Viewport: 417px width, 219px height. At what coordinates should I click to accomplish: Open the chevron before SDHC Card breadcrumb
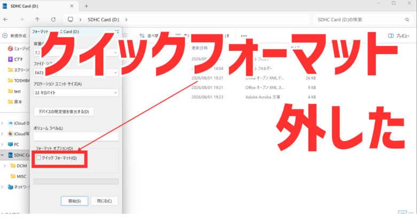(80, 20)
